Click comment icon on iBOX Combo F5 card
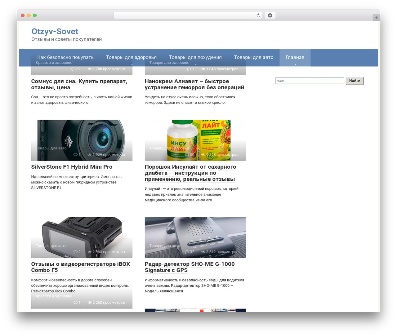The width and height of the screenshot is (397, 336). 75,252
